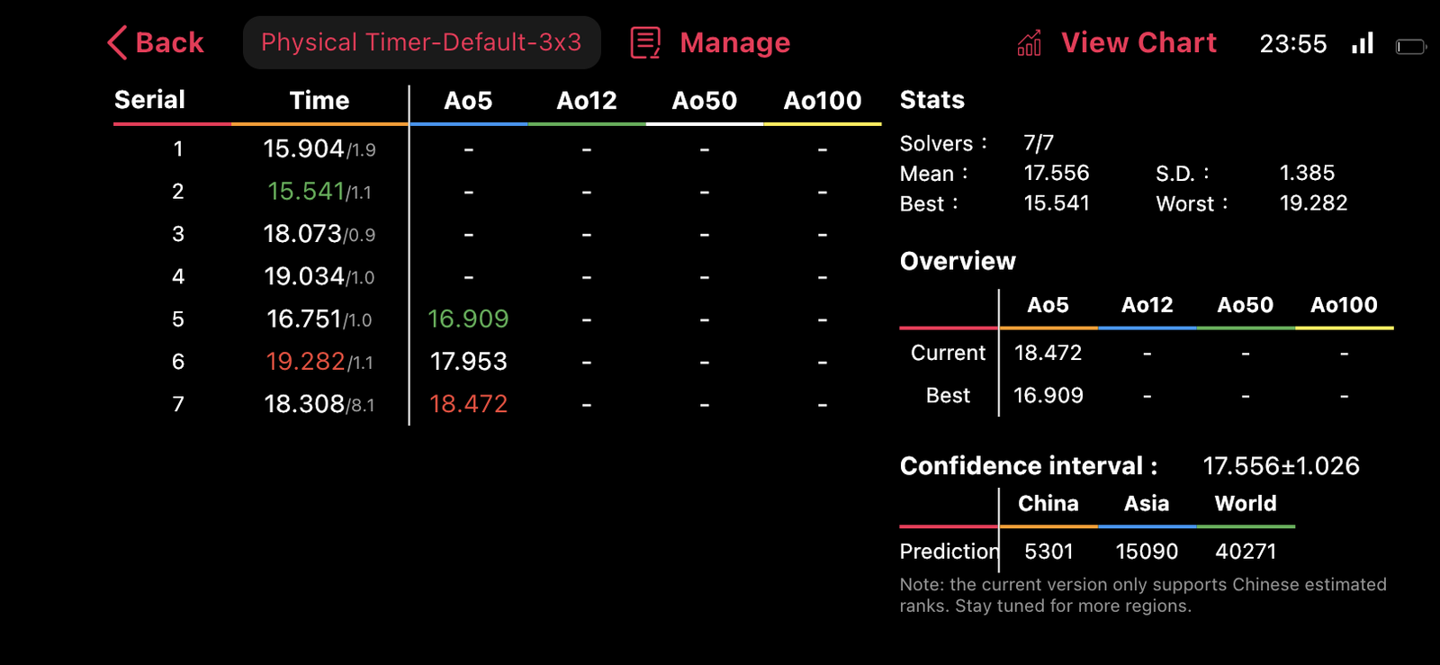The height and width of the screenshot is (665, 1440).
Task: Select the Ao50 column header in solves table
Action: (705, 100)
